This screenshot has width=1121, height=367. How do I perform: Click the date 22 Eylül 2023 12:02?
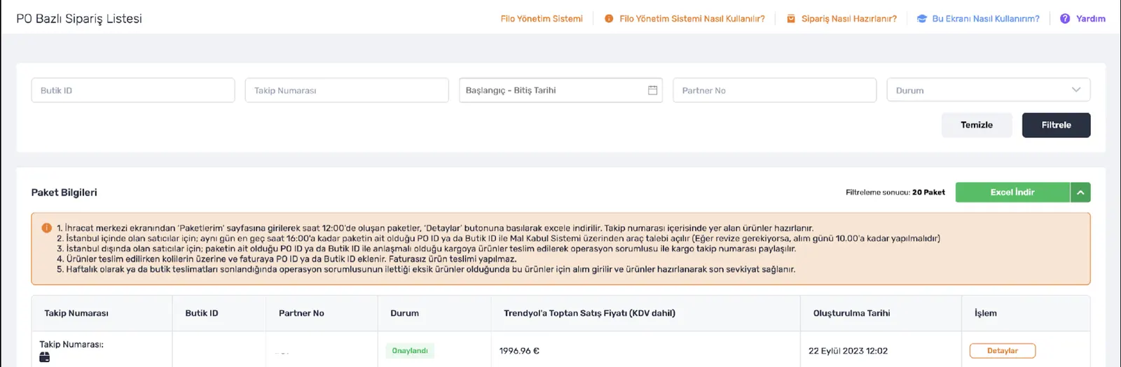click(848, 351)
